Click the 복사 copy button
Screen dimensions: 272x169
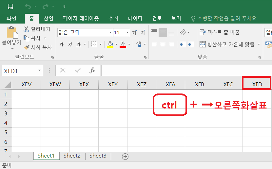32,38
